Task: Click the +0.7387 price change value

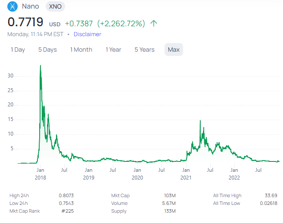Action: [79, 24]
